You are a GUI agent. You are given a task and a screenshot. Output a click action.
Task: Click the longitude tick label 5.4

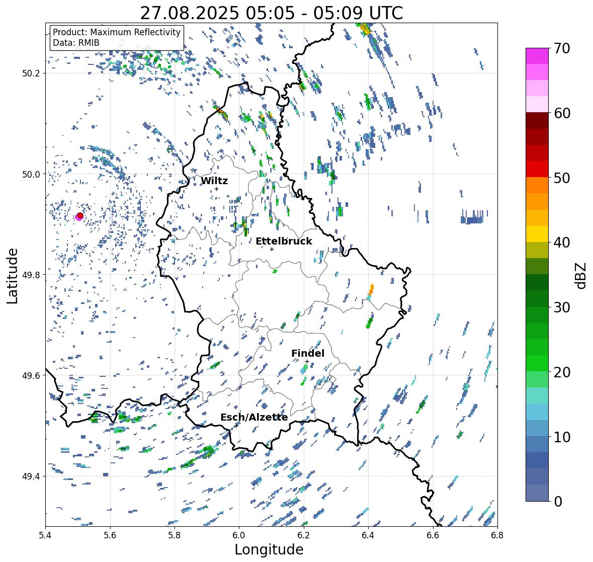[45, 535]
